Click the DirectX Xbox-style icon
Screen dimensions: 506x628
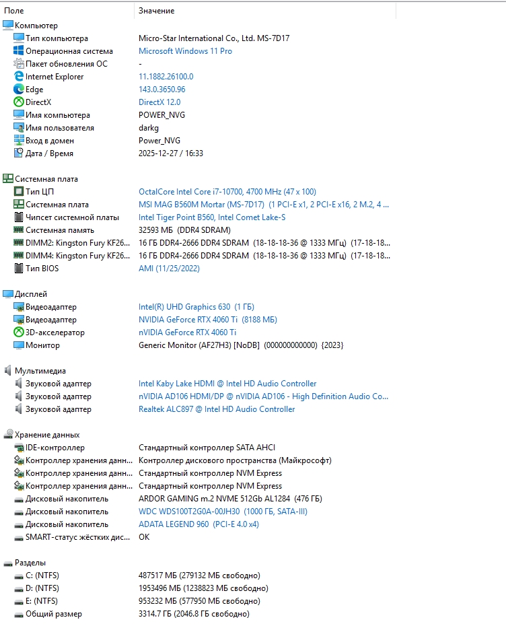(18, 102)
